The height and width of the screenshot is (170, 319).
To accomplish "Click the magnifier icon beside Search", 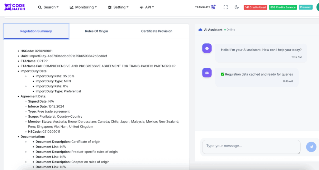I will pos(40,7).
